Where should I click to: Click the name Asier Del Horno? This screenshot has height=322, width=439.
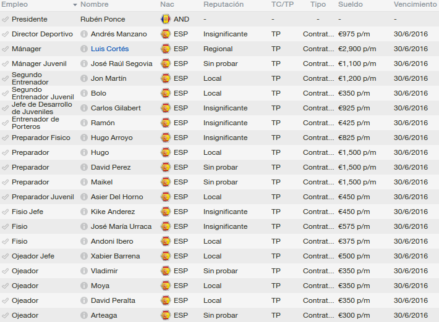117,197
